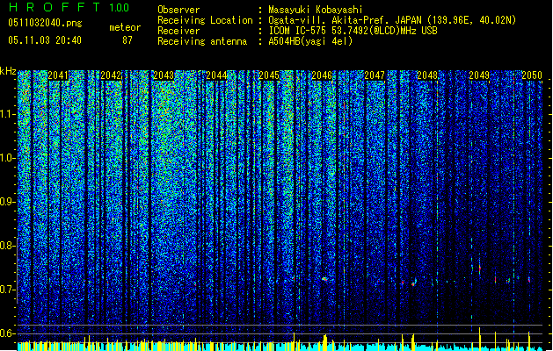Click the 2041 time marker
553x351 pixels.
click(x=58, y=75)
